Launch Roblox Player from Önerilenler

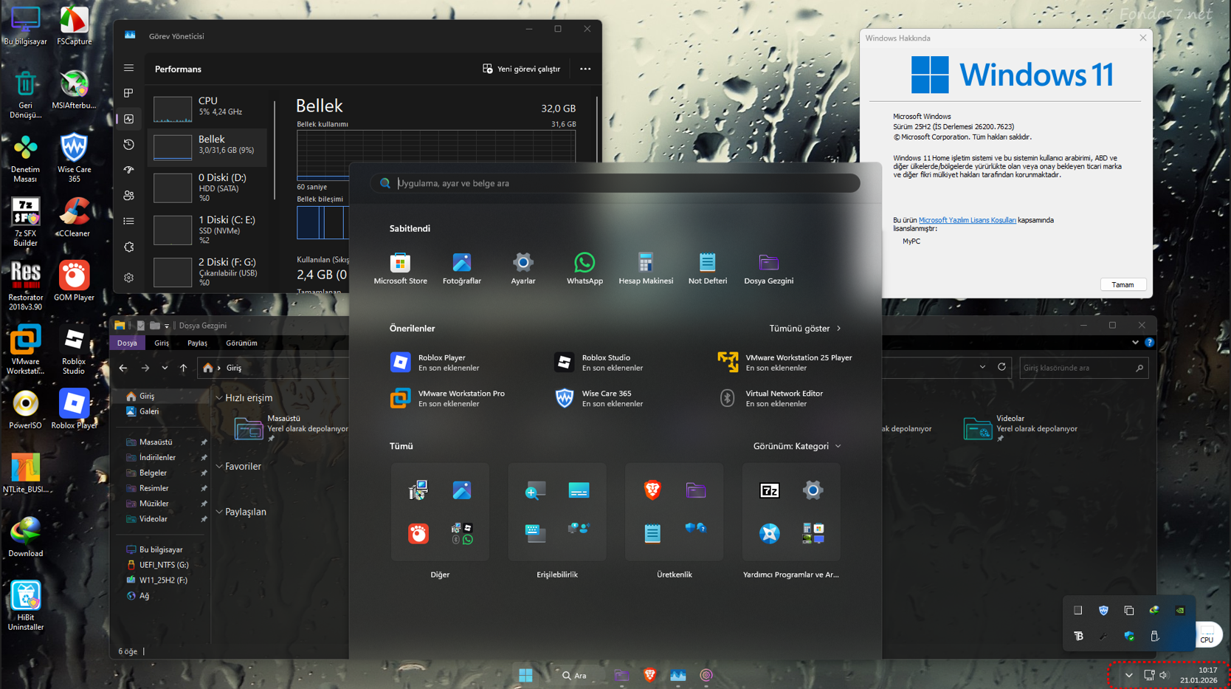coord(435,362)
